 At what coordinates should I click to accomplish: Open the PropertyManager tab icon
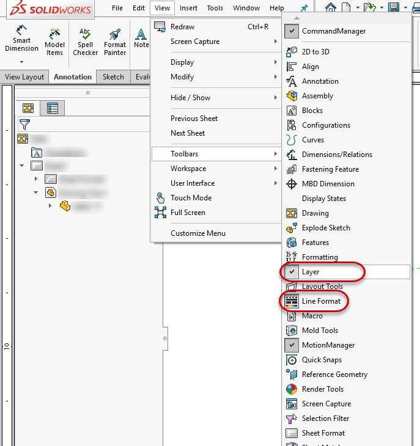53,108
